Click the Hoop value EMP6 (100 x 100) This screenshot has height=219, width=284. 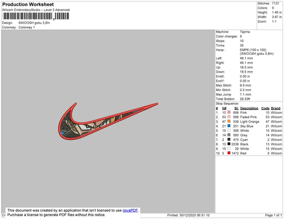tap(253, 50)
